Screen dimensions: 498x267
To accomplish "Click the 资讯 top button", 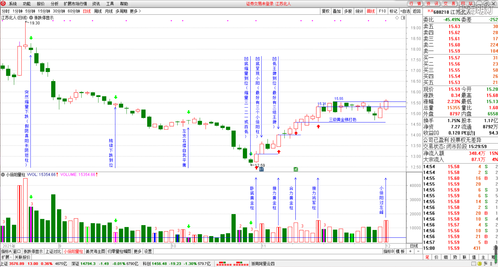I will 432,3.
